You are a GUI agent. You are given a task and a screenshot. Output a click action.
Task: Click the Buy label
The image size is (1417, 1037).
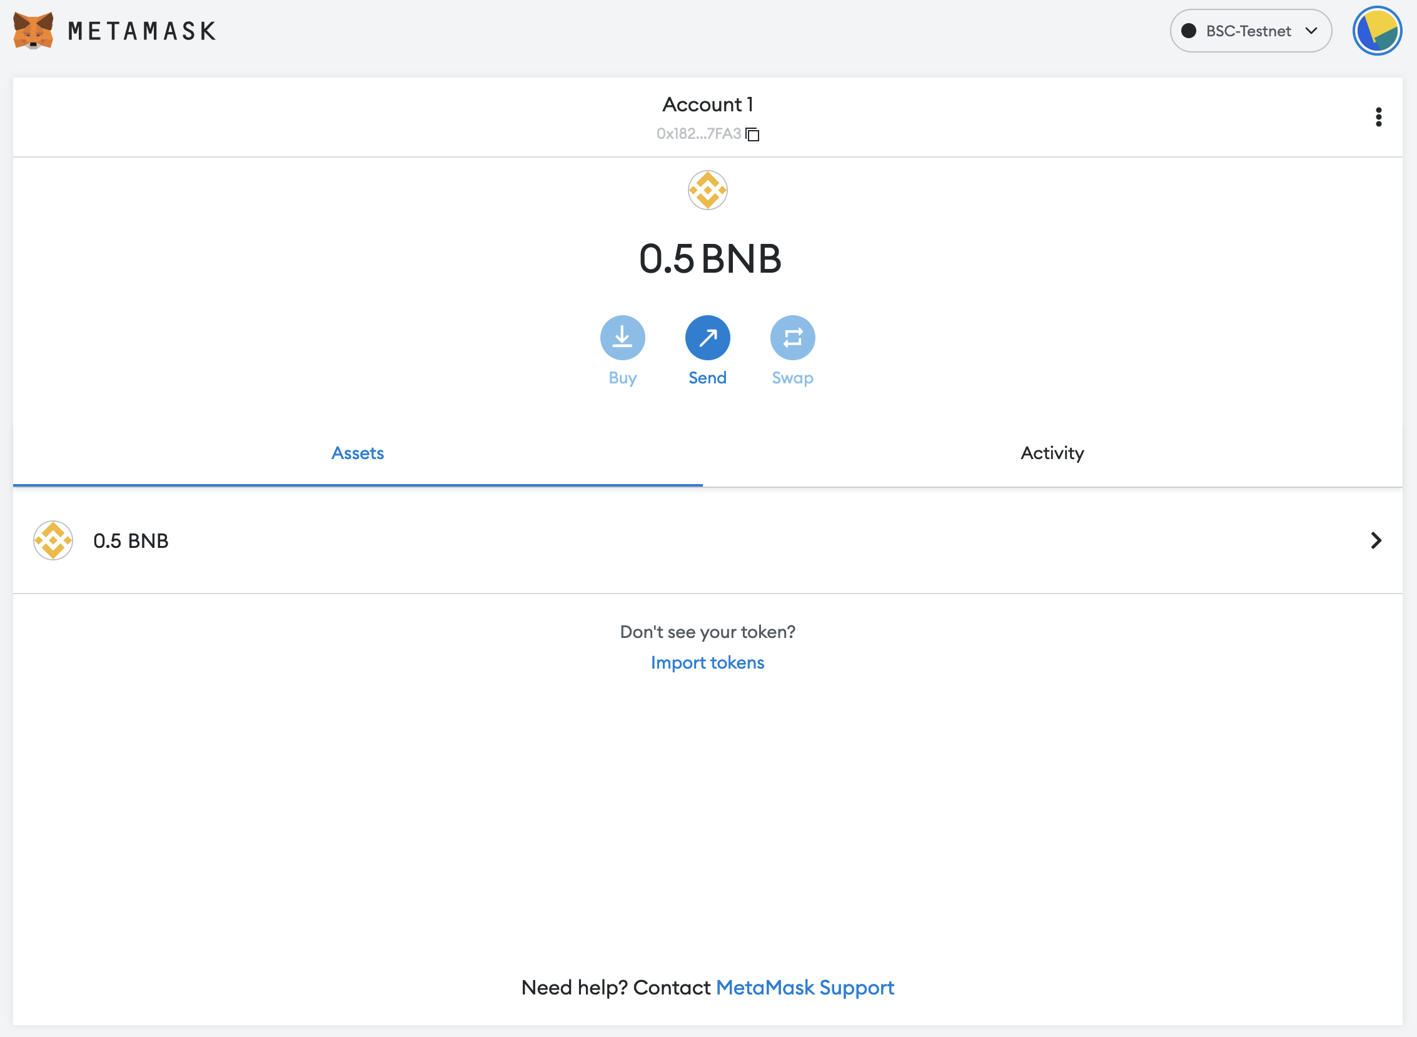[622, 378]
